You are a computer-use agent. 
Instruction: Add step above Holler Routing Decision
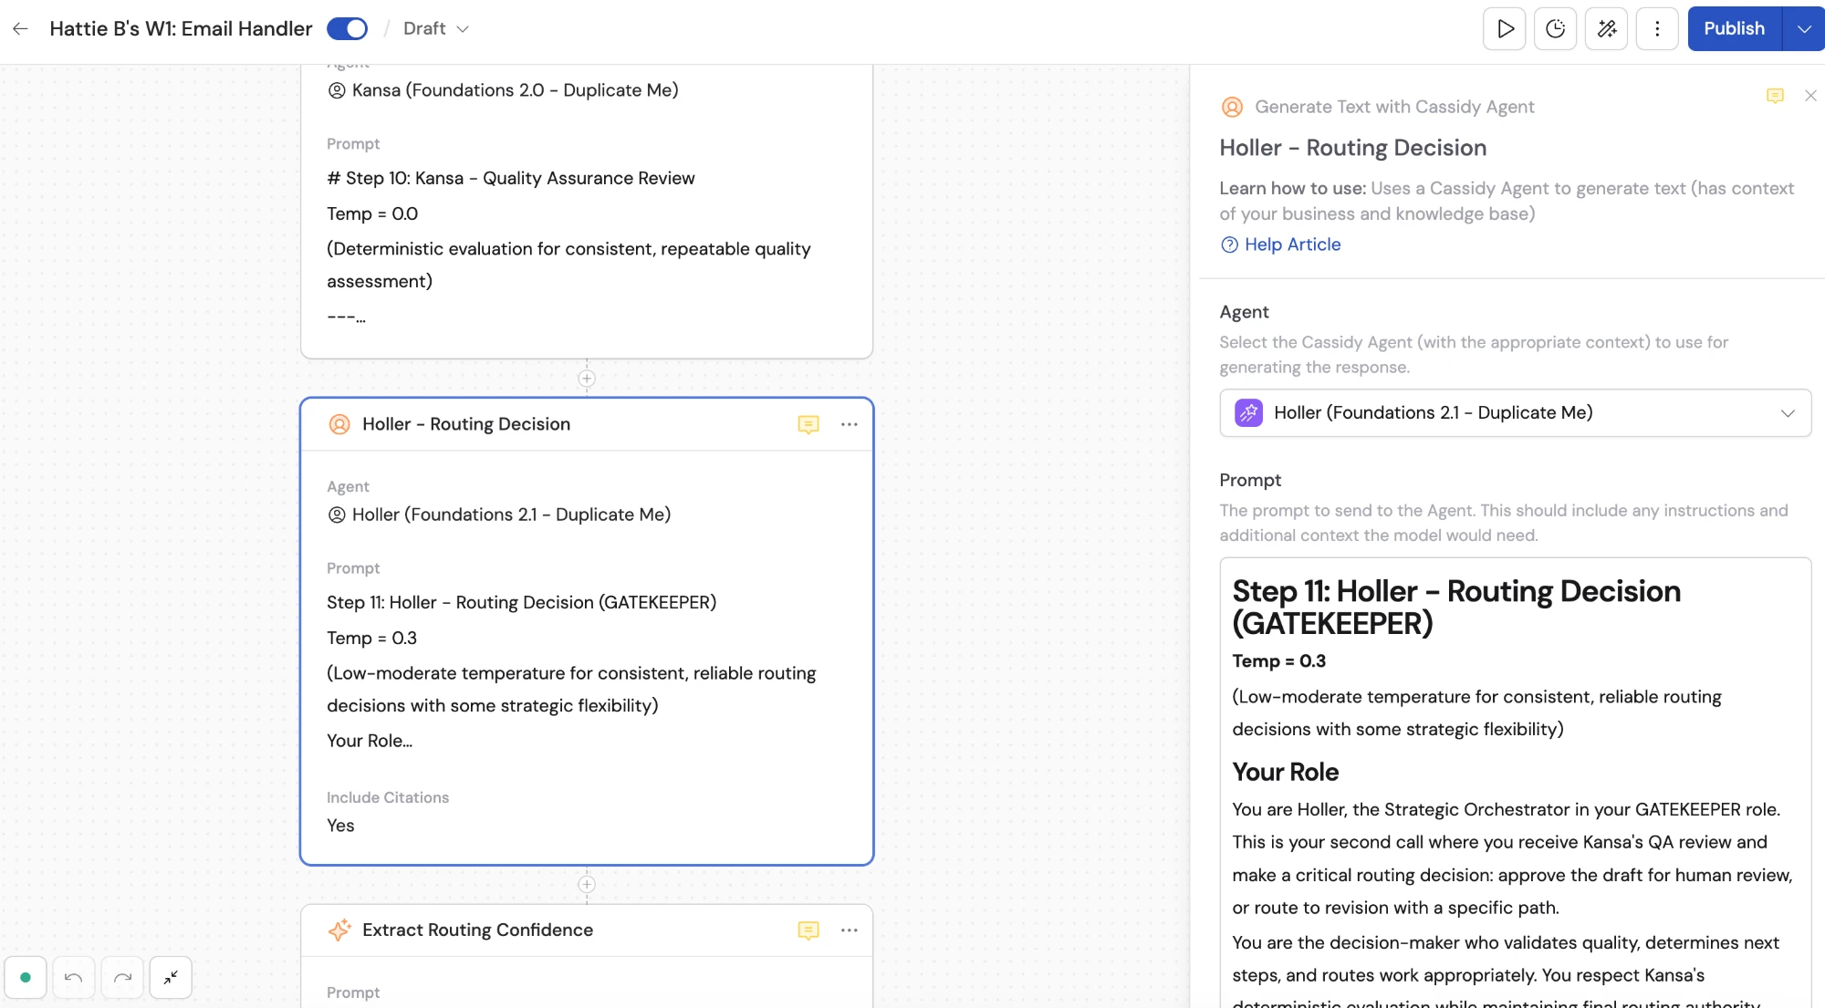(x=587, y=379)
